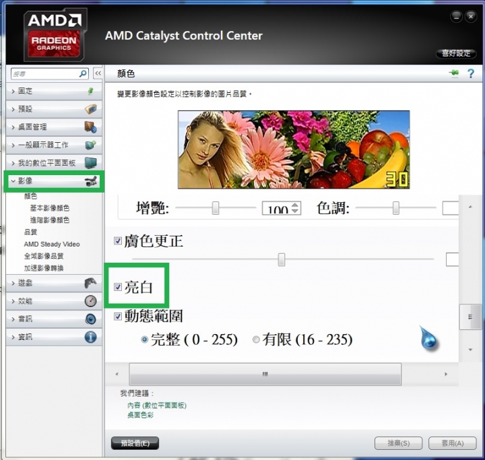Expand the 音訊 section
This screenshot has width=485, height=460.
point(13,319)
